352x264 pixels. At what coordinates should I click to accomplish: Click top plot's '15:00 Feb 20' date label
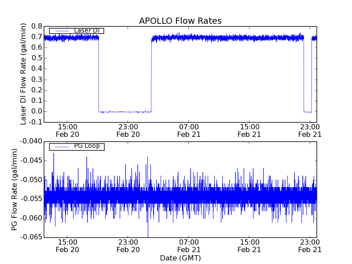click(67, 131)
